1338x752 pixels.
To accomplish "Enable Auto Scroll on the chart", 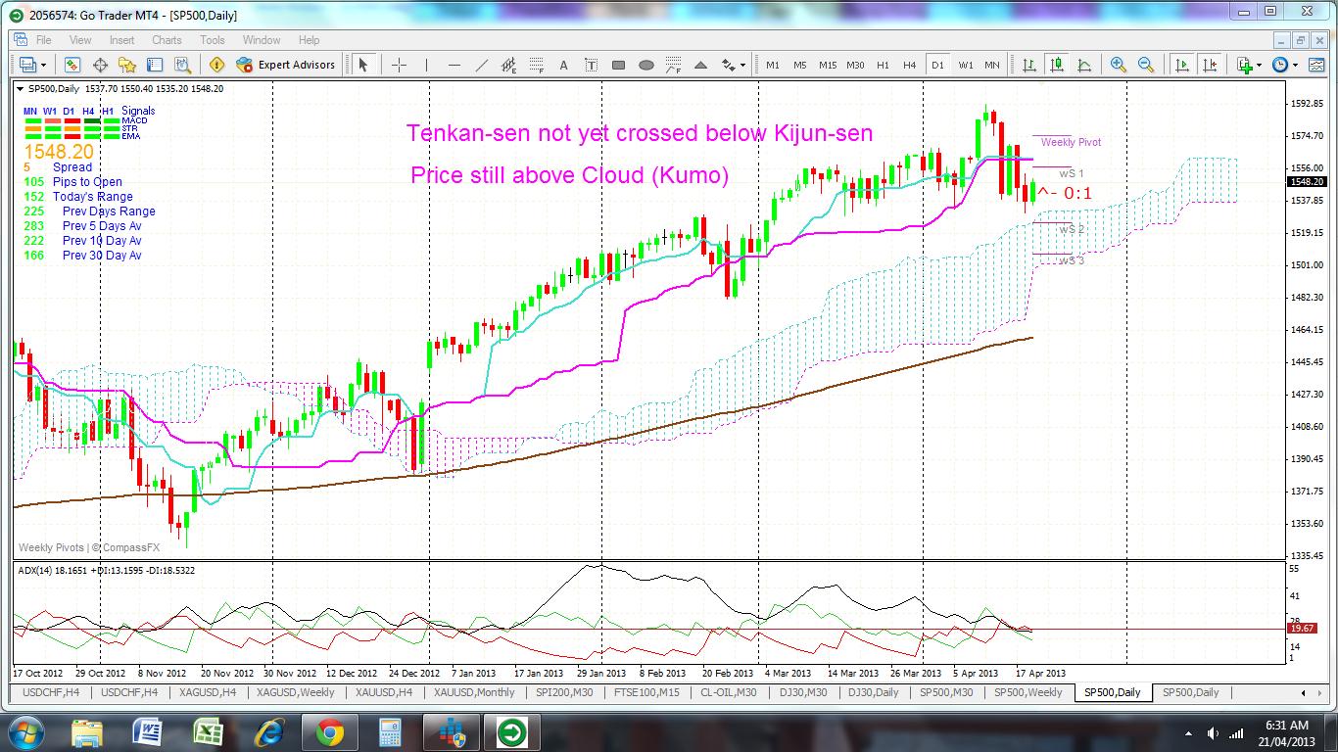I will click(x=1182, y=64).
